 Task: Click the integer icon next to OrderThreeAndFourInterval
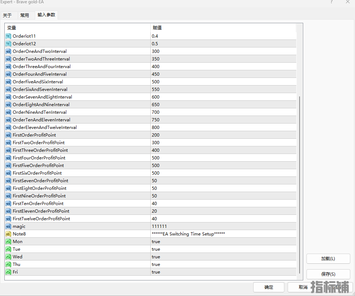[8, 67]
